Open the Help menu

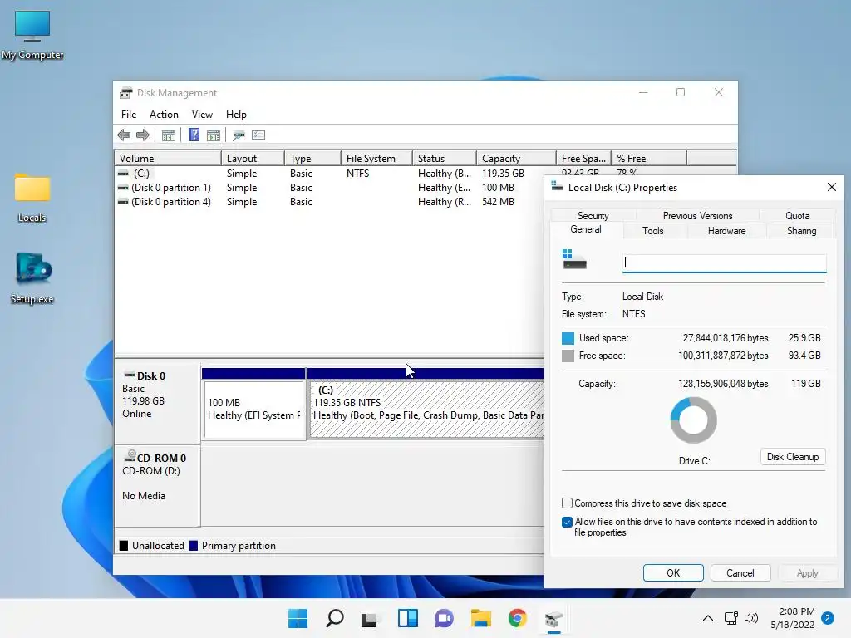(236, 115)
